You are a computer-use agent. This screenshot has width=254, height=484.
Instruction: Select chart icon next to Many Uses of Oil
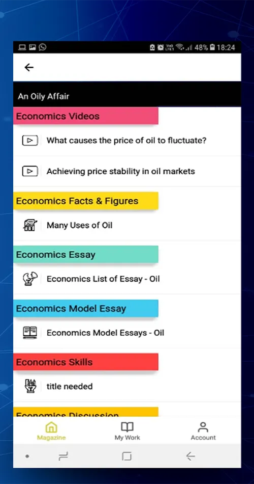[x=30, y=225]
